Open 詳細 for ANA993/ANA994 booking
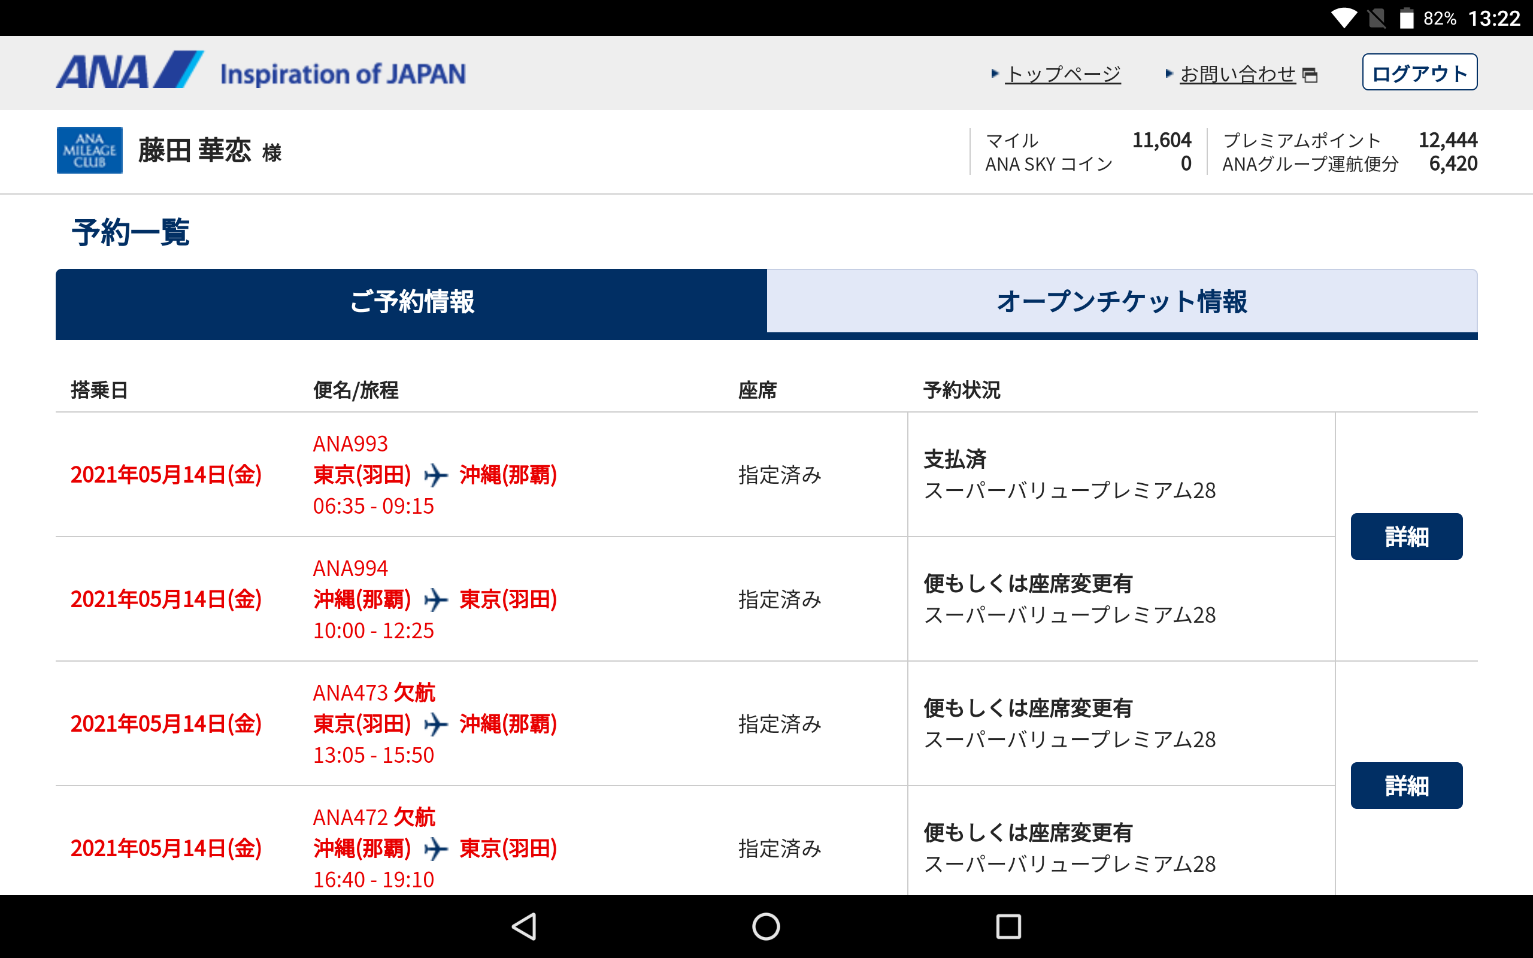Viewport: 1533px width, 958px height. (x=1405, y=536)
